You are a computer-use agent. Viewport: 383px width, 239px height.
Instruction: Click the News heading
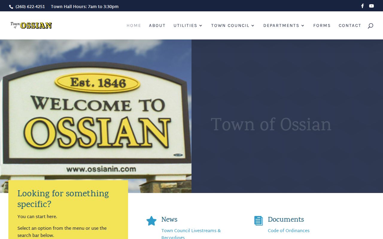point(169,220)
